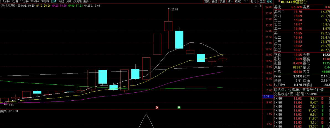Select the 月线 monthly period tab
The width and height of the screenshot is (330, 128).
coord(69,1)
